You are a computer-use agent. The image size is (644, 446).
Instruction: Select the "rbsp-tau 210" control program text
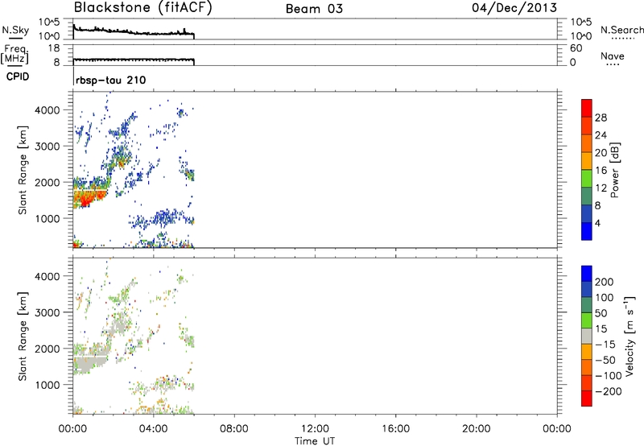111,80
